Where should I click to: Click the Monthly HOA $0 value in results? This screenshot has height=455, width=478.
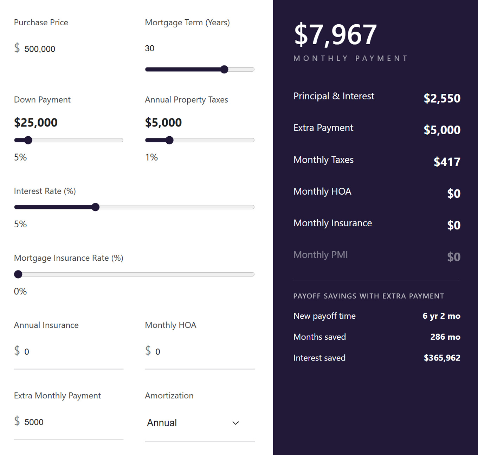(x=454, y=193)
